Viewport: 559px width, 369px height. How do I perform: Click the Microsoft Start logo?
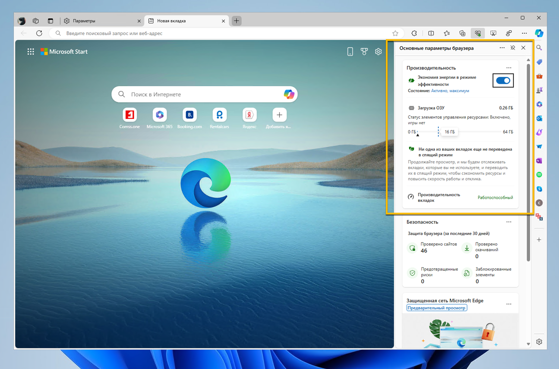pyautogui.click(x=64, y=52)
